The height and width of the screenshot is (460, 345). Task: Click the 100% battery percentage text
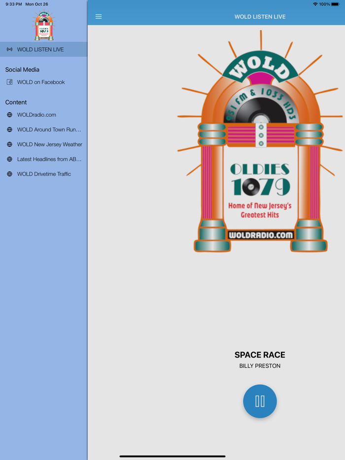coord(324,4)
